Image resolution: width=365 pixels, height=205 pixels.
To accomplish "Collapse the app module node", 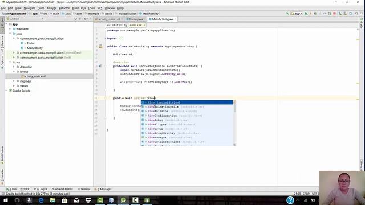I will 6,24.
